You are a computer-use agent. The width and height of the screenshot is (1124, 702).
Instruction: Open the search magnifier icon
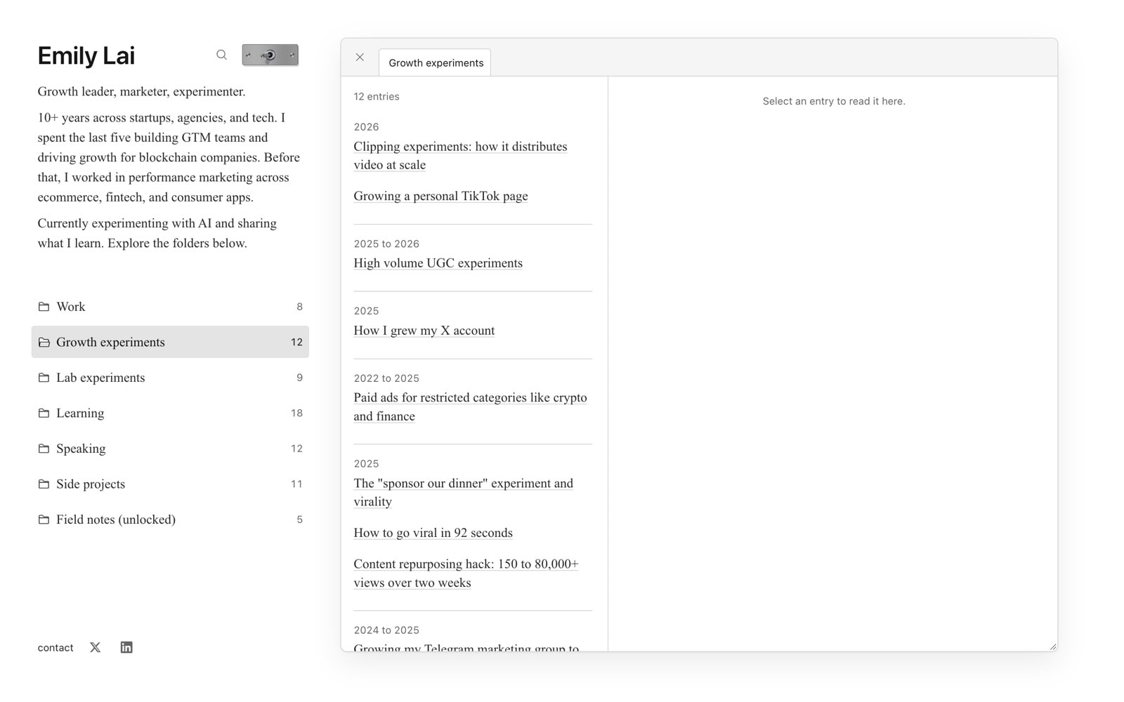click(x=221, y=55)
